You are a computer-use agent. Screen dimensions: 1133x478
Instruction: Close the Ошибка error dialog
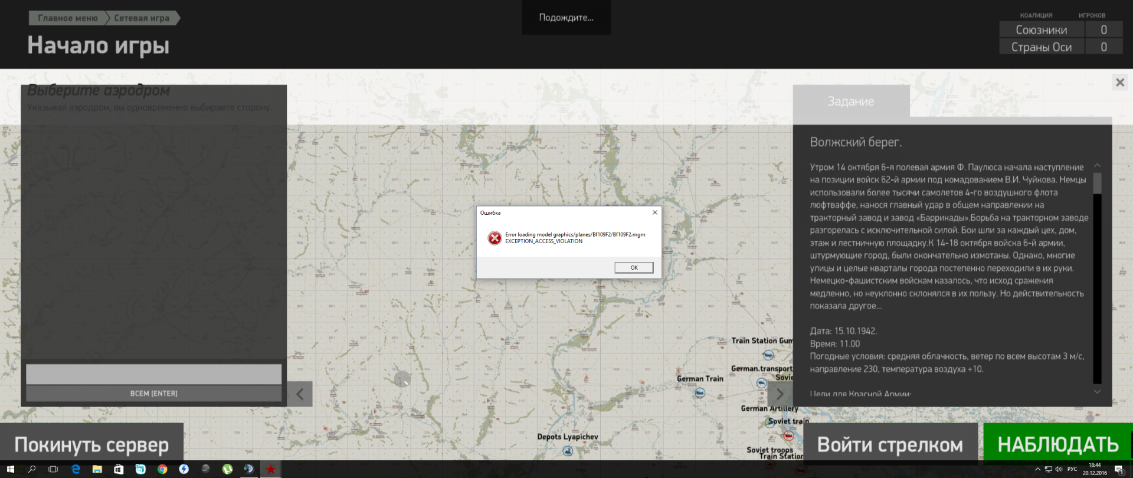(x=654, y=212)
